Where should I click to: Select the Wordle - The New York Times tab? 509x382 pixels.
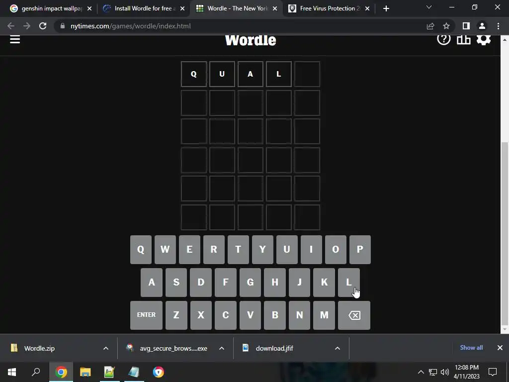(x=236, y=8)
